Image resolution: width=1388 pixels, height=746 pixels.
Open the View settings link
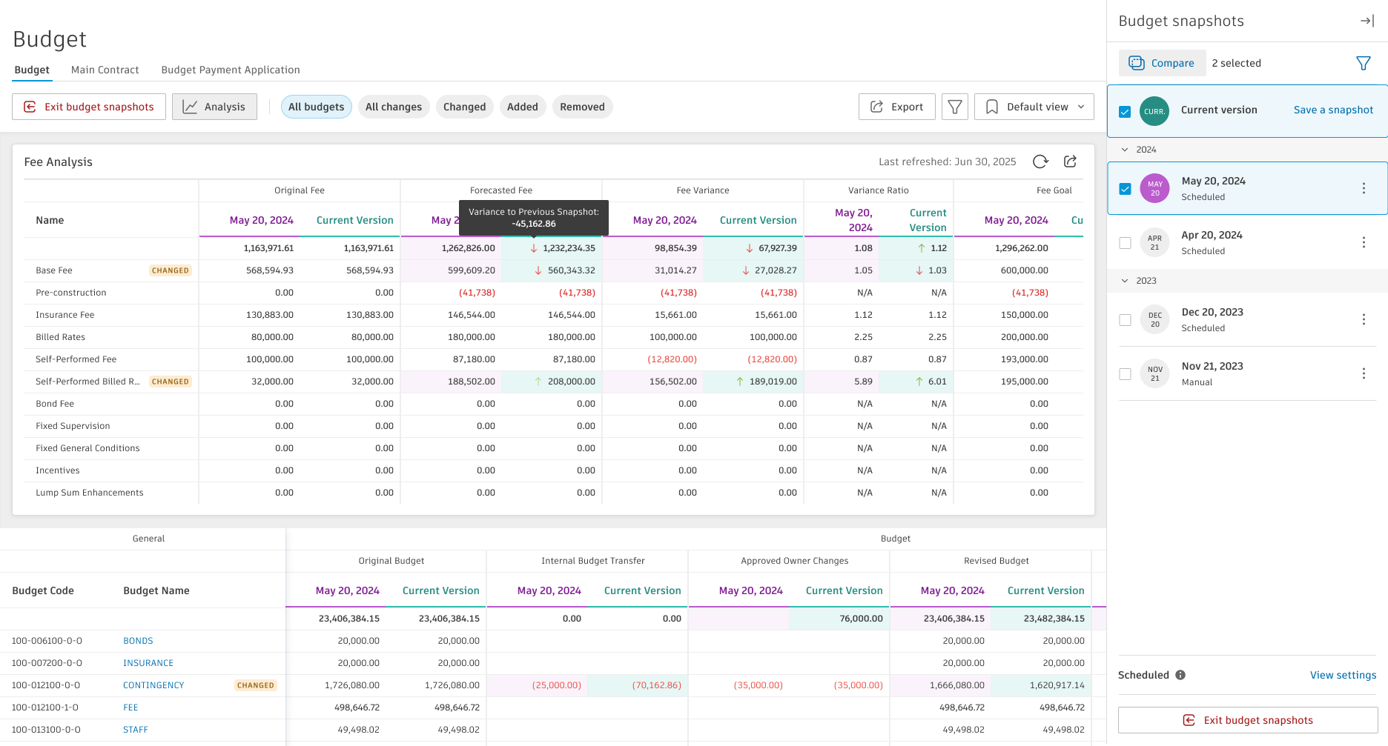point(1343,675)
